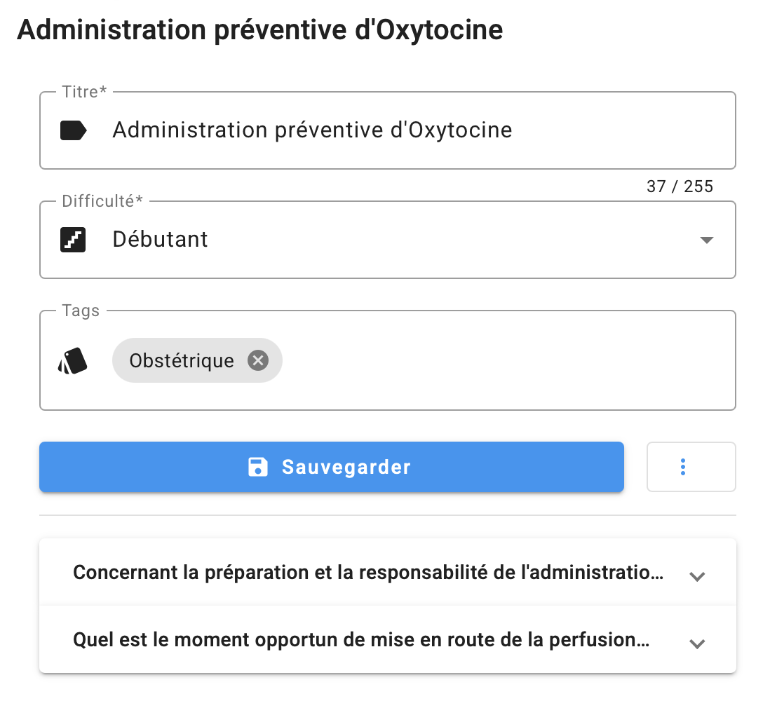
Task: Click the stairs icon beside Débutant
Action: [73, 240]
